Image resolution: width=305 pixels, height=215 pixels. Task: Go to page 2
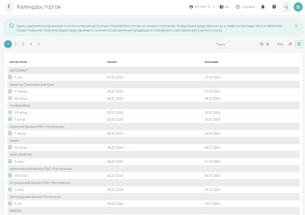(x=16, y=44)
